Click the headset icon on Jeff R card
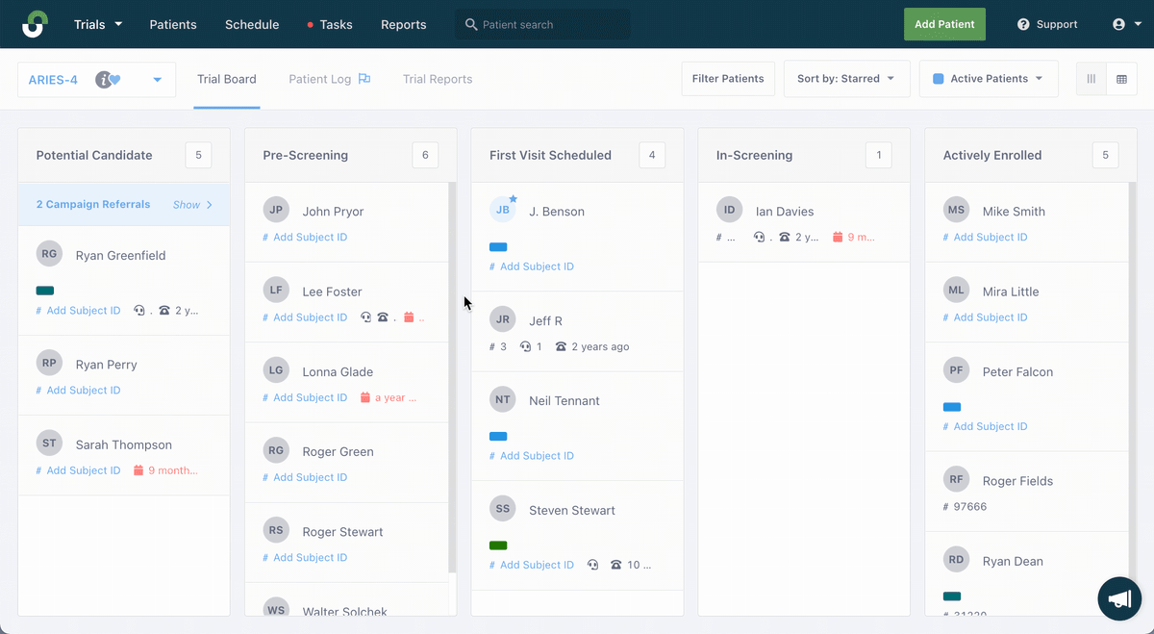This screenshot has width=1154, height=634. pyautogui.click(x=525, y=346)
